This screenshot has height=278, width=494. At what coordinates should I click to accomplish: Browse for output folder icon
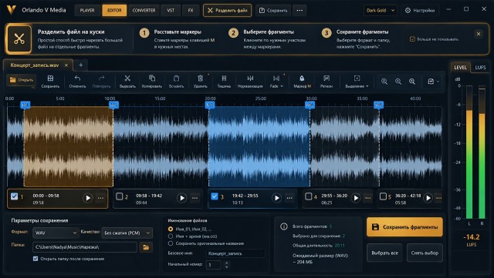(x=146, y=247)
